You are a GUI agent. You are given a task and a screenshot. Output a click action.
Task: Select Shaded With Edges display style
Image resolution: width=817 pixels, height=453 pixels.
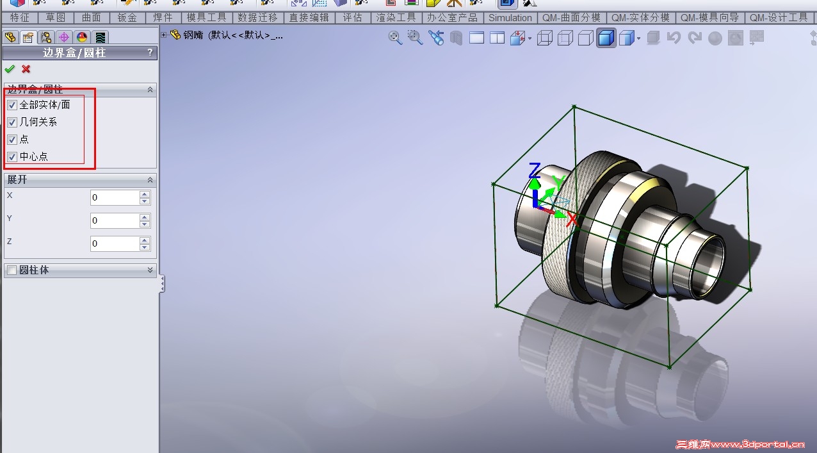point(606,38)
